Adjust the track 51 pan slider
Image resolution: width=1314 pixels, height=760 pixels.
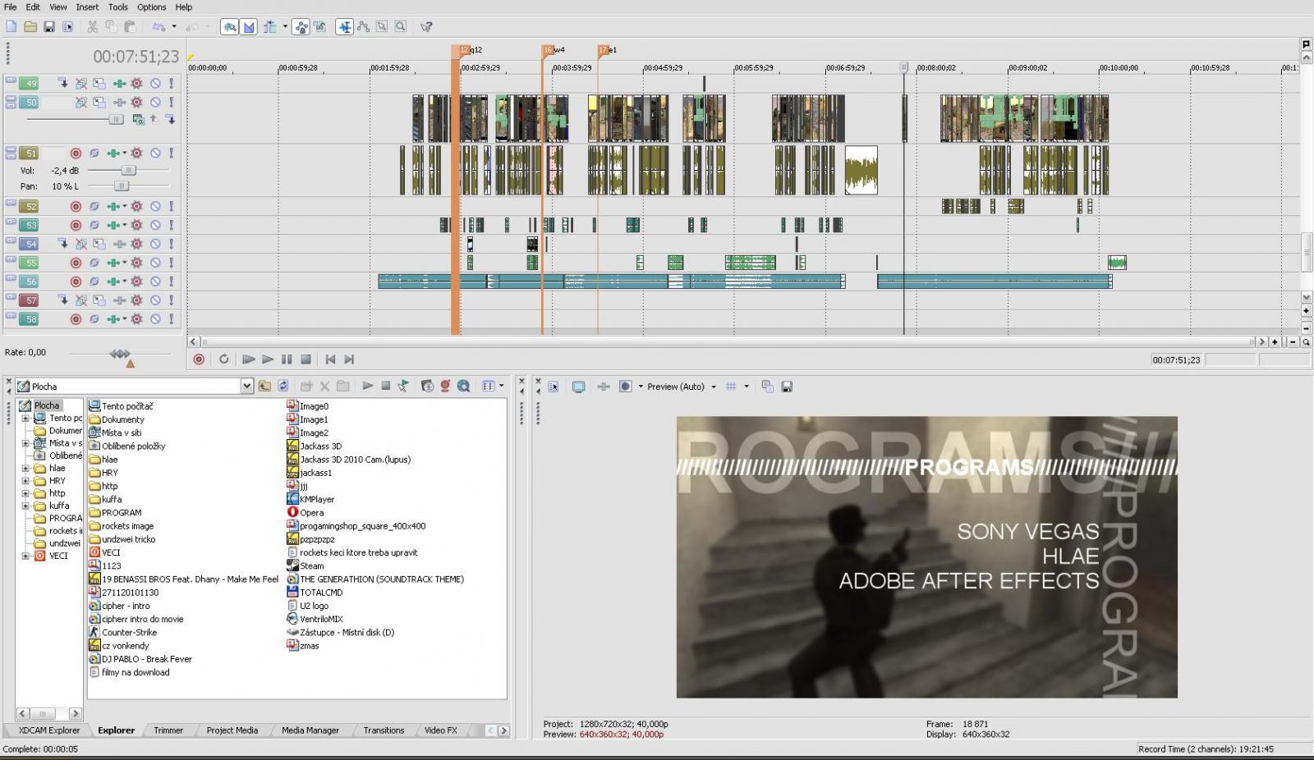click(x=122, y=186)
